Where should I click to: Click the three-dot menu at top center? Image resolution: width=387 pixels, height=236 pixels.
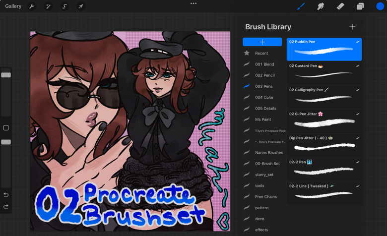point(193,3)
